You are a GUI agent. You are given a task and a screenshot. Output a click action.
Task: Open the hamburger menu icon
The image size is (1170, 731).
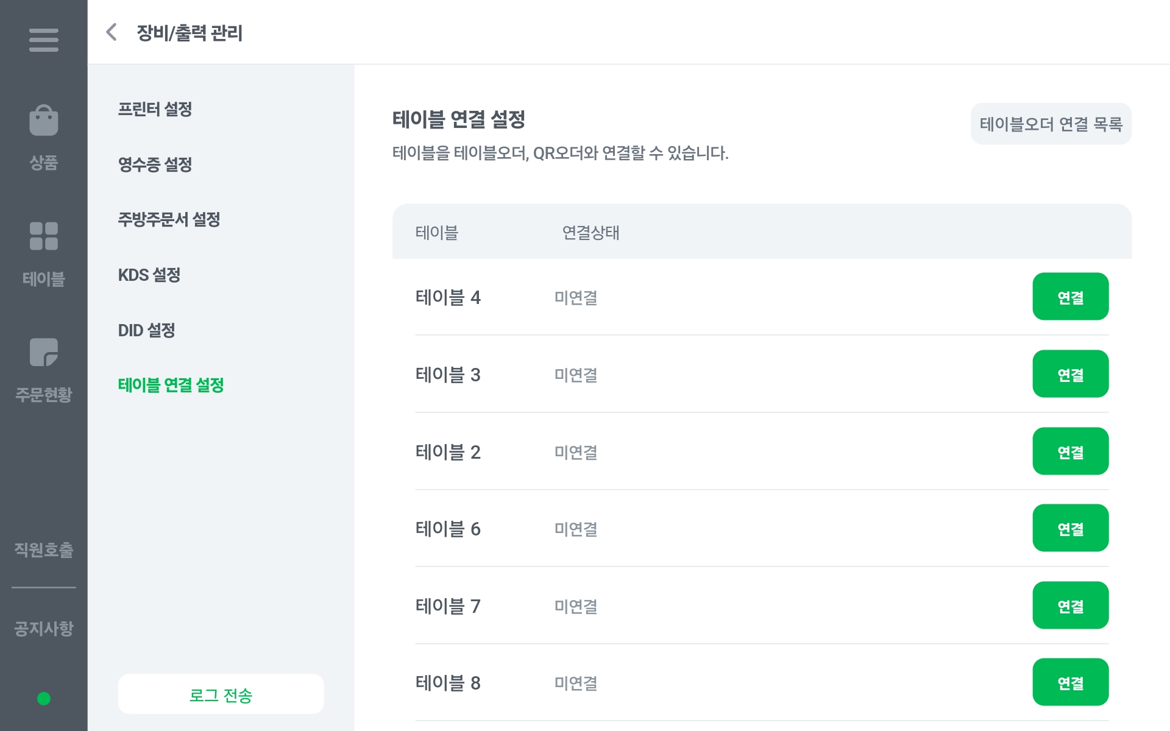43,40
